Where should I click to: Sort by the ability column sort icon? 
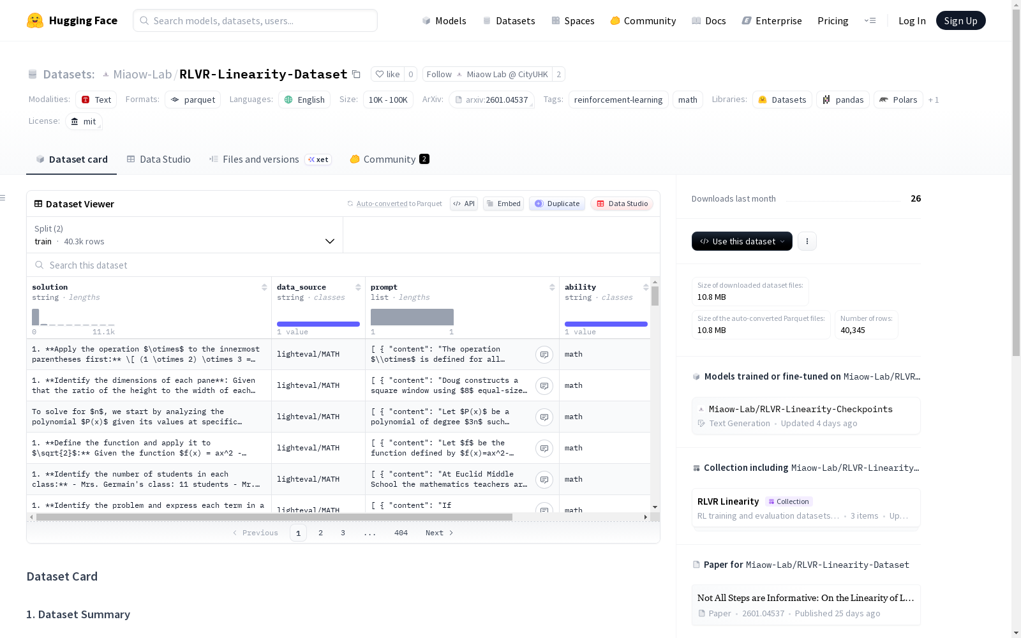(646, 288)
